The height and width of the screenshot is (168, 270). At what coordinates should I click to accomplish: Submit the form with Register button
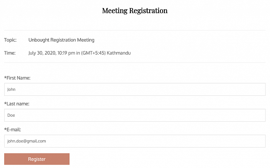point(37,159)
